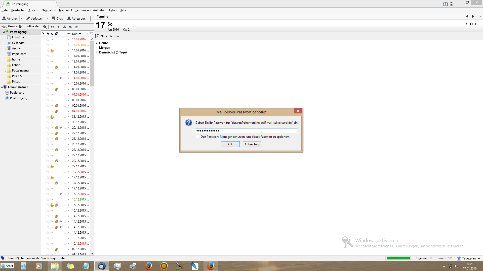
Task: Open the Verfassen dropdown arrow
Action: 47,18
